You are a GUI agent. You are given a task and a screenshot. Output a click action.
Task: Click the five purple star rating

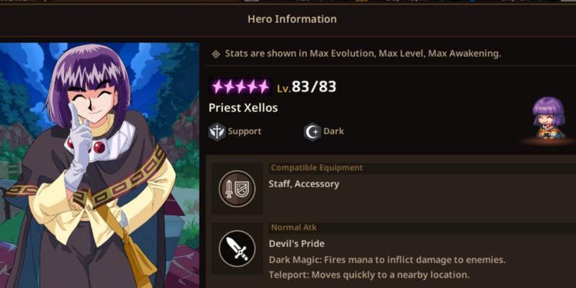240,87
